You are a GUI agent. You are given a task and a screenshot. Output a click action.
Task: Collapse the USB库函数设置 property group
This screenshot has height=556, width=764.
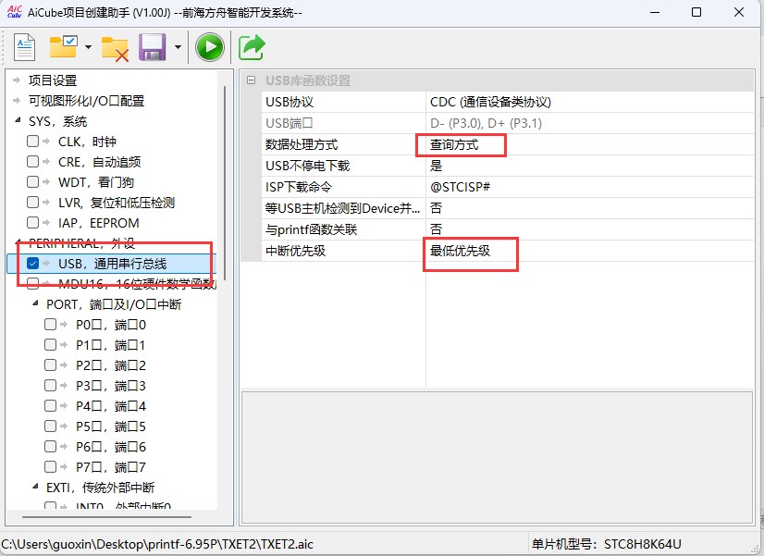[251, 80]
